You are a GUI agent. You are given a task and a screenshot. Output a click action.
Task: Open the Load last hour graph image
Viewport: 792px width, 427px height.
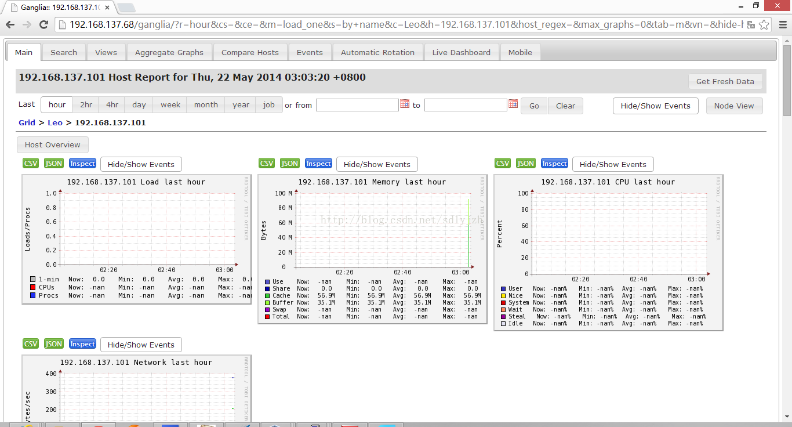(137, 239)
